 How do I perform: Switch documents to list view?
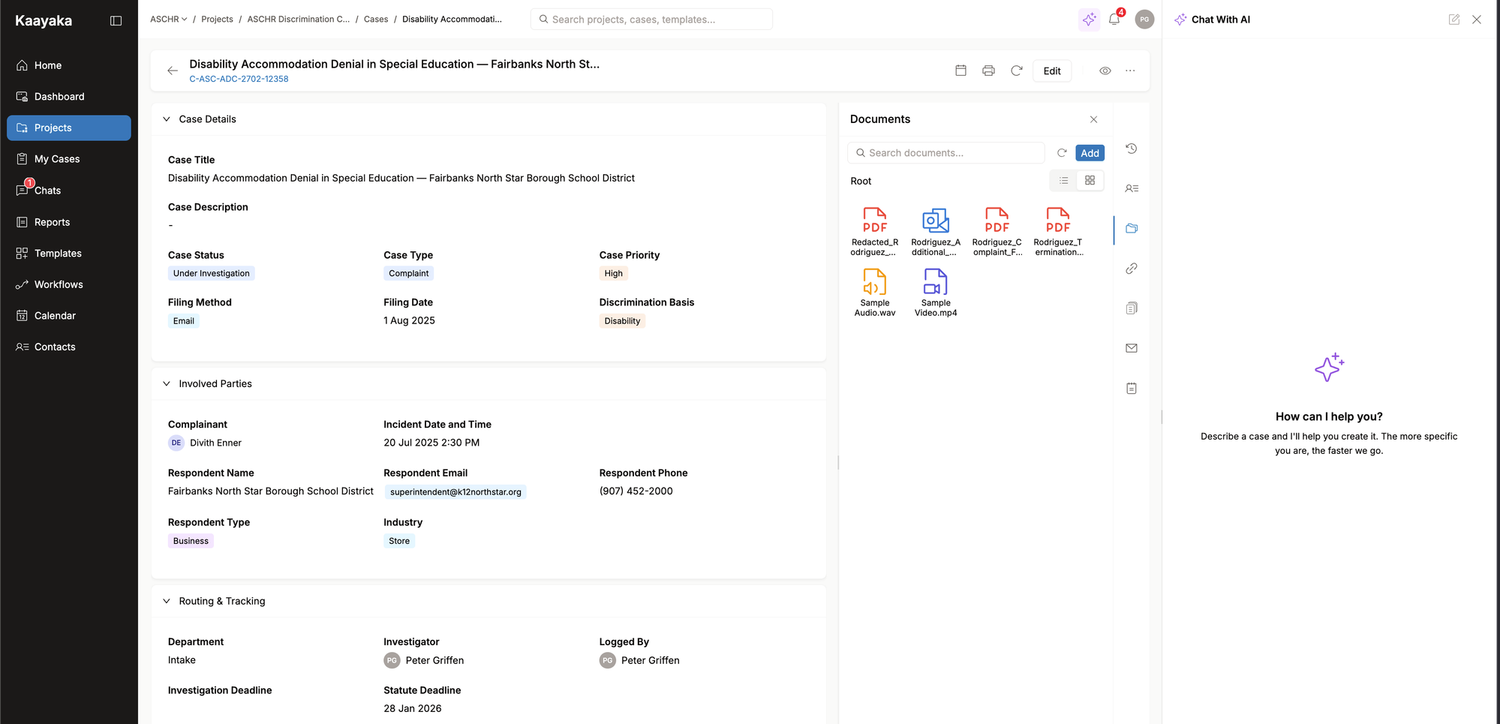pos(1063,181)
